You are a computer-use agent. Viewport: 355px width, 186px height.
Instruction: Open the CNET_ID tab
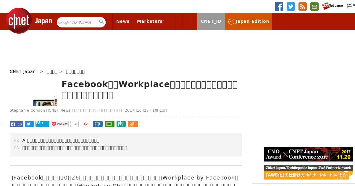click(211, 21)
